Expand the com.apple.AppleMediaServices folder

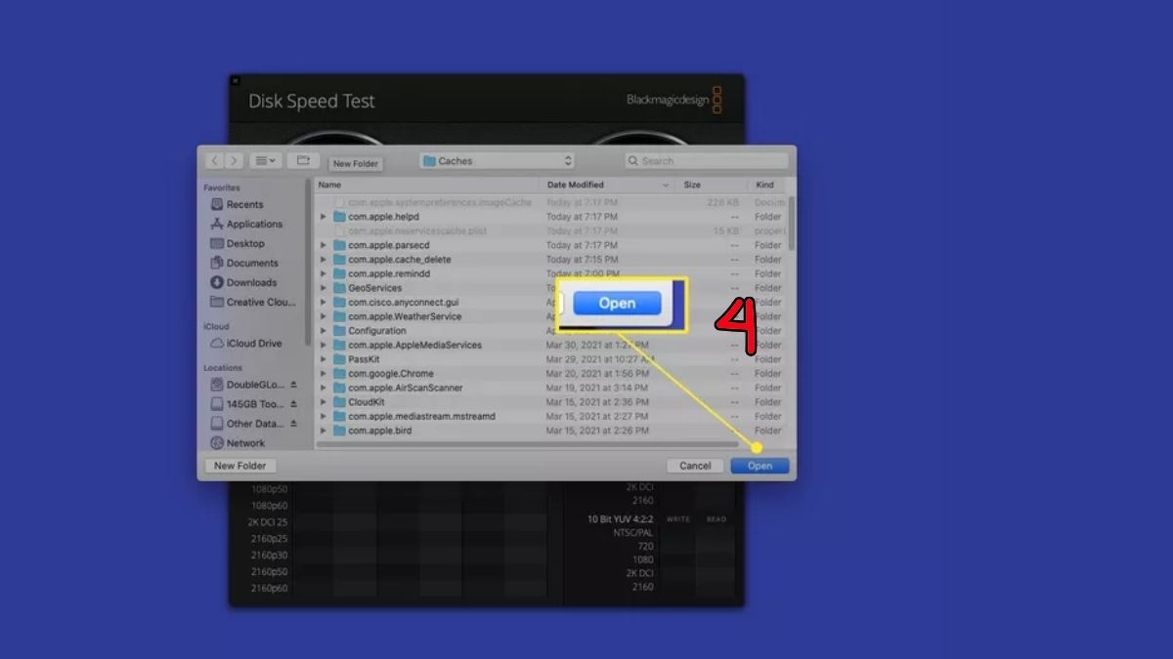pyautogui.click(x=324, y=345)
